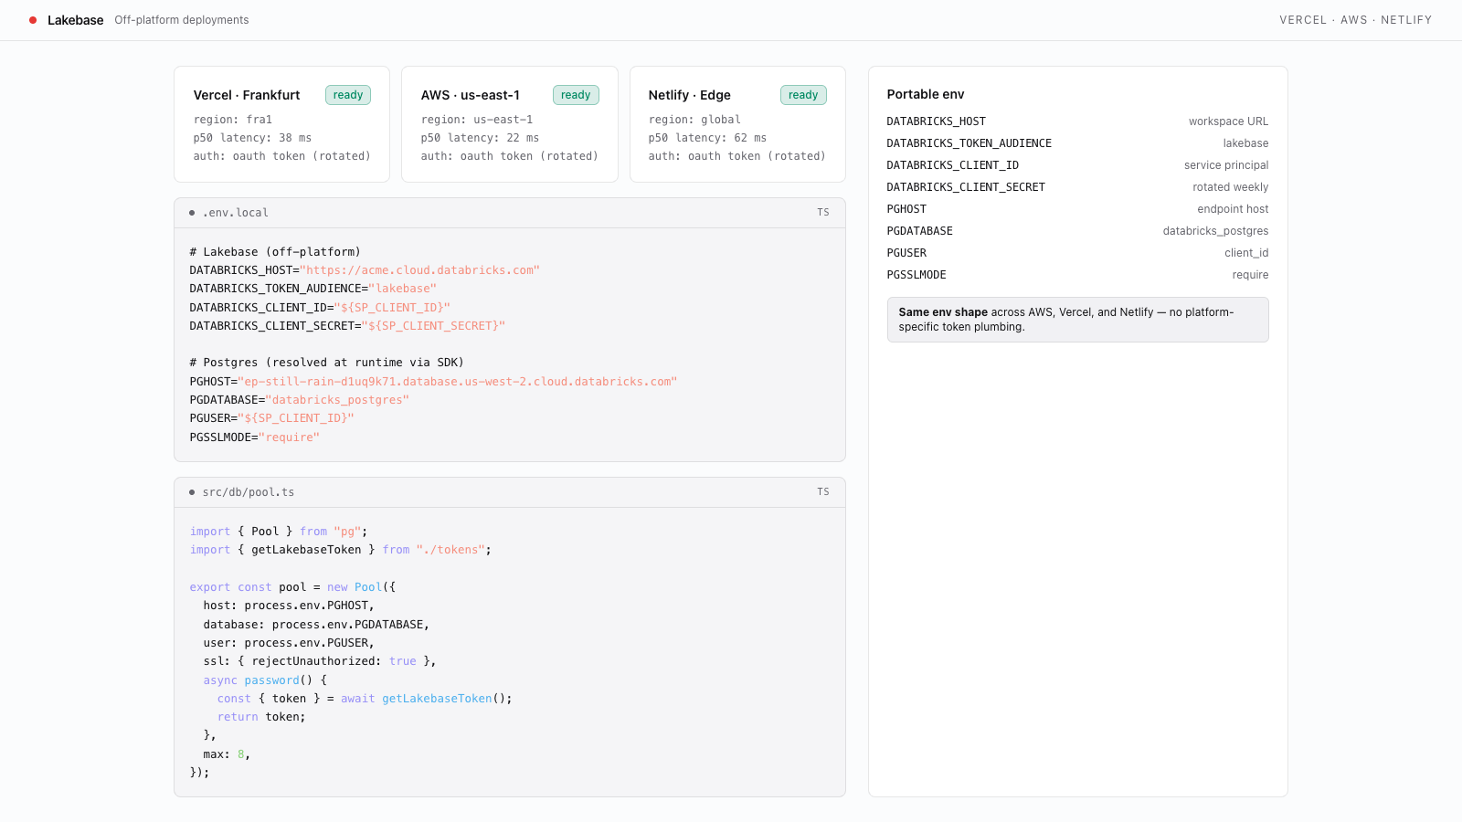Screen dimensions: 1462x822
Task: Click the TS label on .env.local panel
Action: point(823,213)
